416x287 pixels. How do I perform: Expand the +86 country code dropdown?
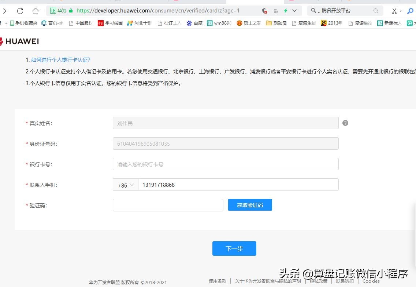(125, 185)
